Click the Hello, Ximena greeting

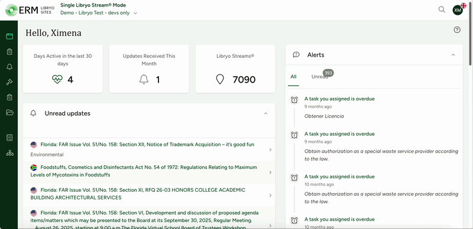pyautogui.click(x=53, y=32)
